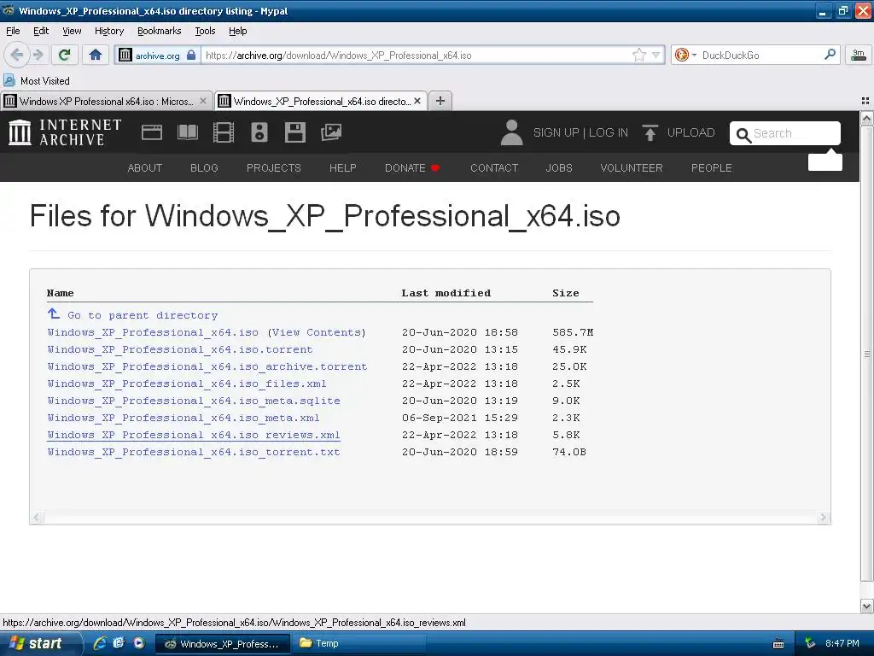Open the VOLUNTEER nav link
Viewport: 874px width, 656px height.
pyautogui.click(x=632, y=168)
